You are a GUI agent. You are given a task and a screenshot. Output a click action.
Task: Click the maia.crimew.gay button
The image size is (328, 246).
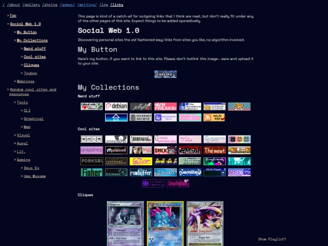pos(165,139)
